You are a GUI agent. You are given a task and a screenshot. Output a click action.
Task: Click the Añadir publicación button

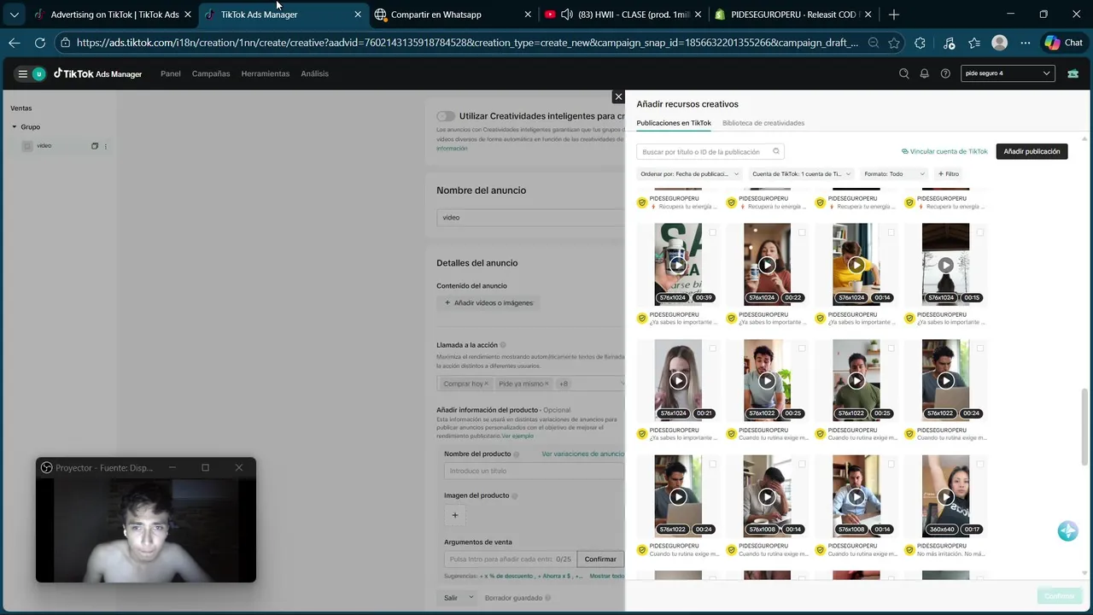(x=1032, y=151)
